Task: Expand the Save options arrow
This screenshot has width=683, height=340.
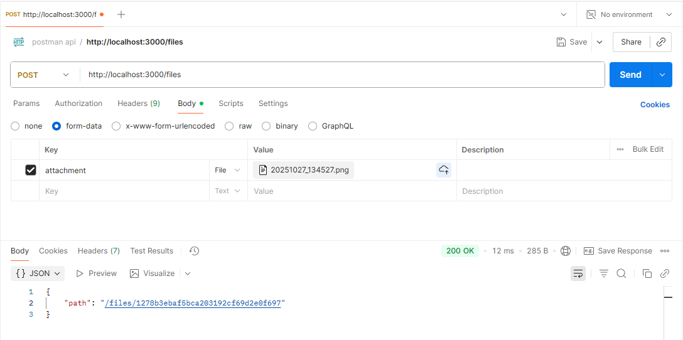Action: click(x=600, y=42)
